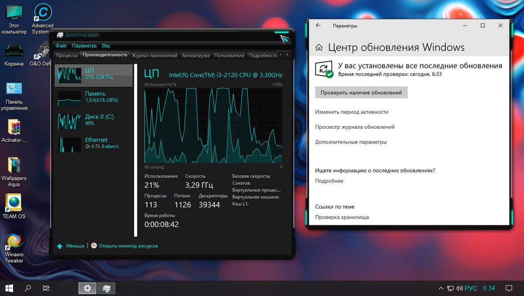
Task: Click the Settings gear taskbar button
Action: [x=87, y=288]
